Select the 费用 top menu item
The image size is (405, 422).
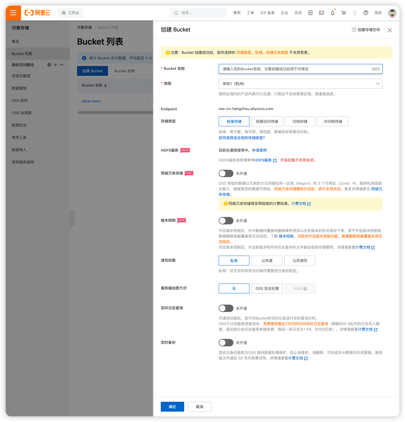[237, 13]
